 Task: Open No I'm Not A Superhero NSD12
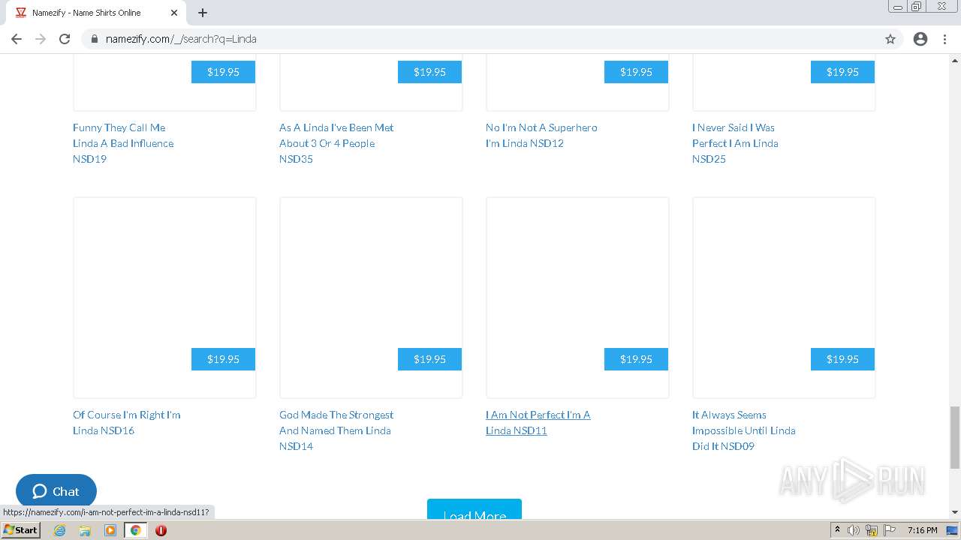coord(541,135)
